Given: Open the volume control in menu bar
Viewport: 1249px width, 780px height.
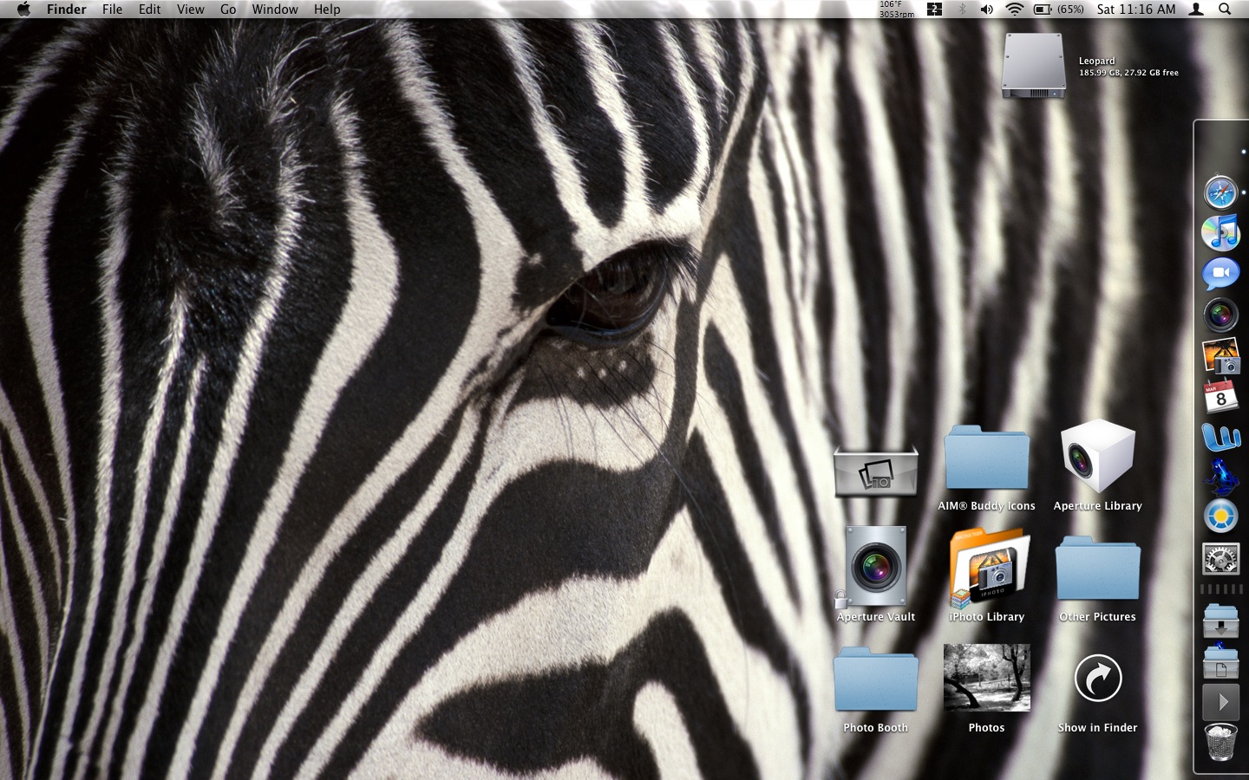Looking at the screenshot, I should click(987, 10).
